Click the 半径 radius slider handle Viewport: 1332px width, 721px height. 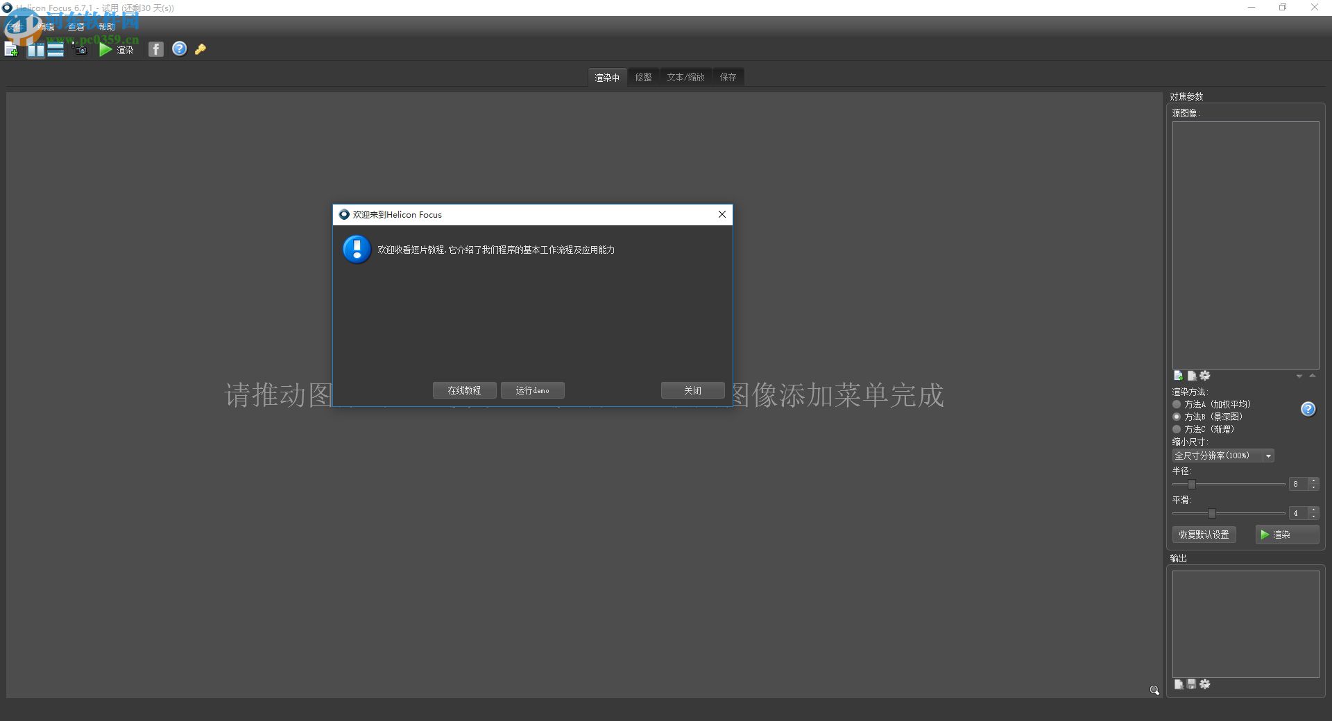tap(1192, 484)
